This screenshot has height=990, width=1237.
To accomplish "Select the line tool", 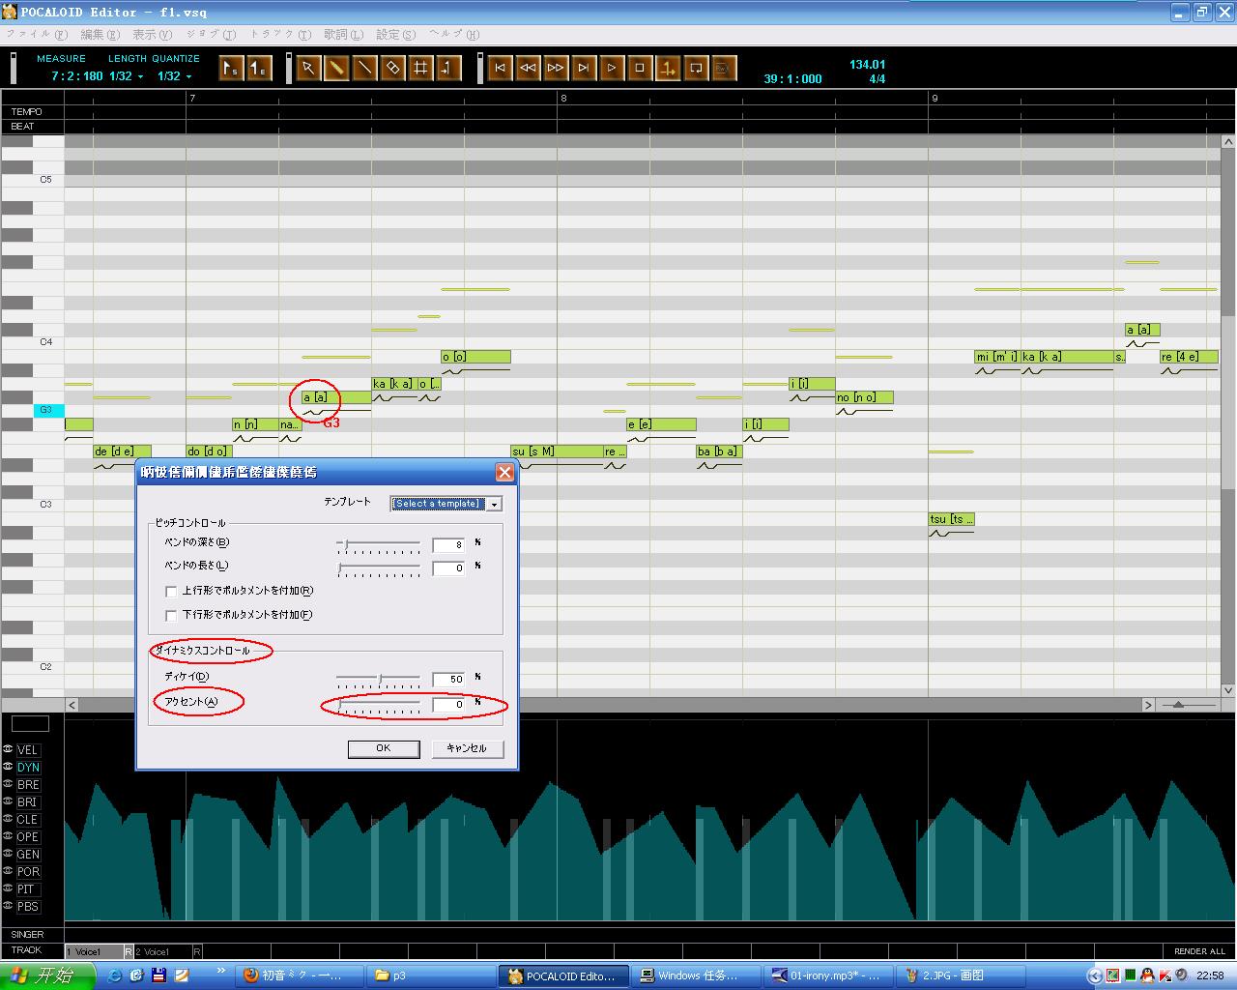I will click(364, 68).
